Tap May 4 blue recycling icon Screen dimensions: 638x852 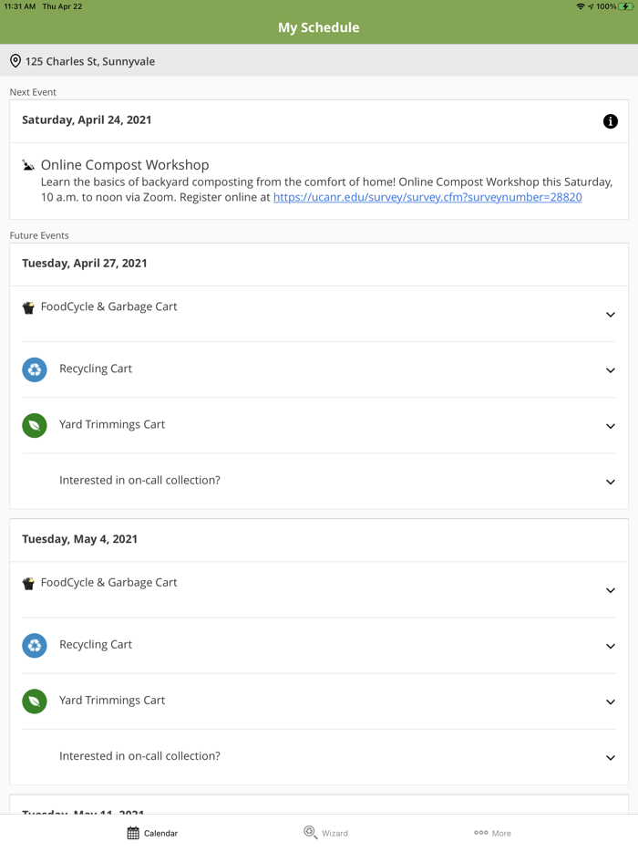(35, 646)
